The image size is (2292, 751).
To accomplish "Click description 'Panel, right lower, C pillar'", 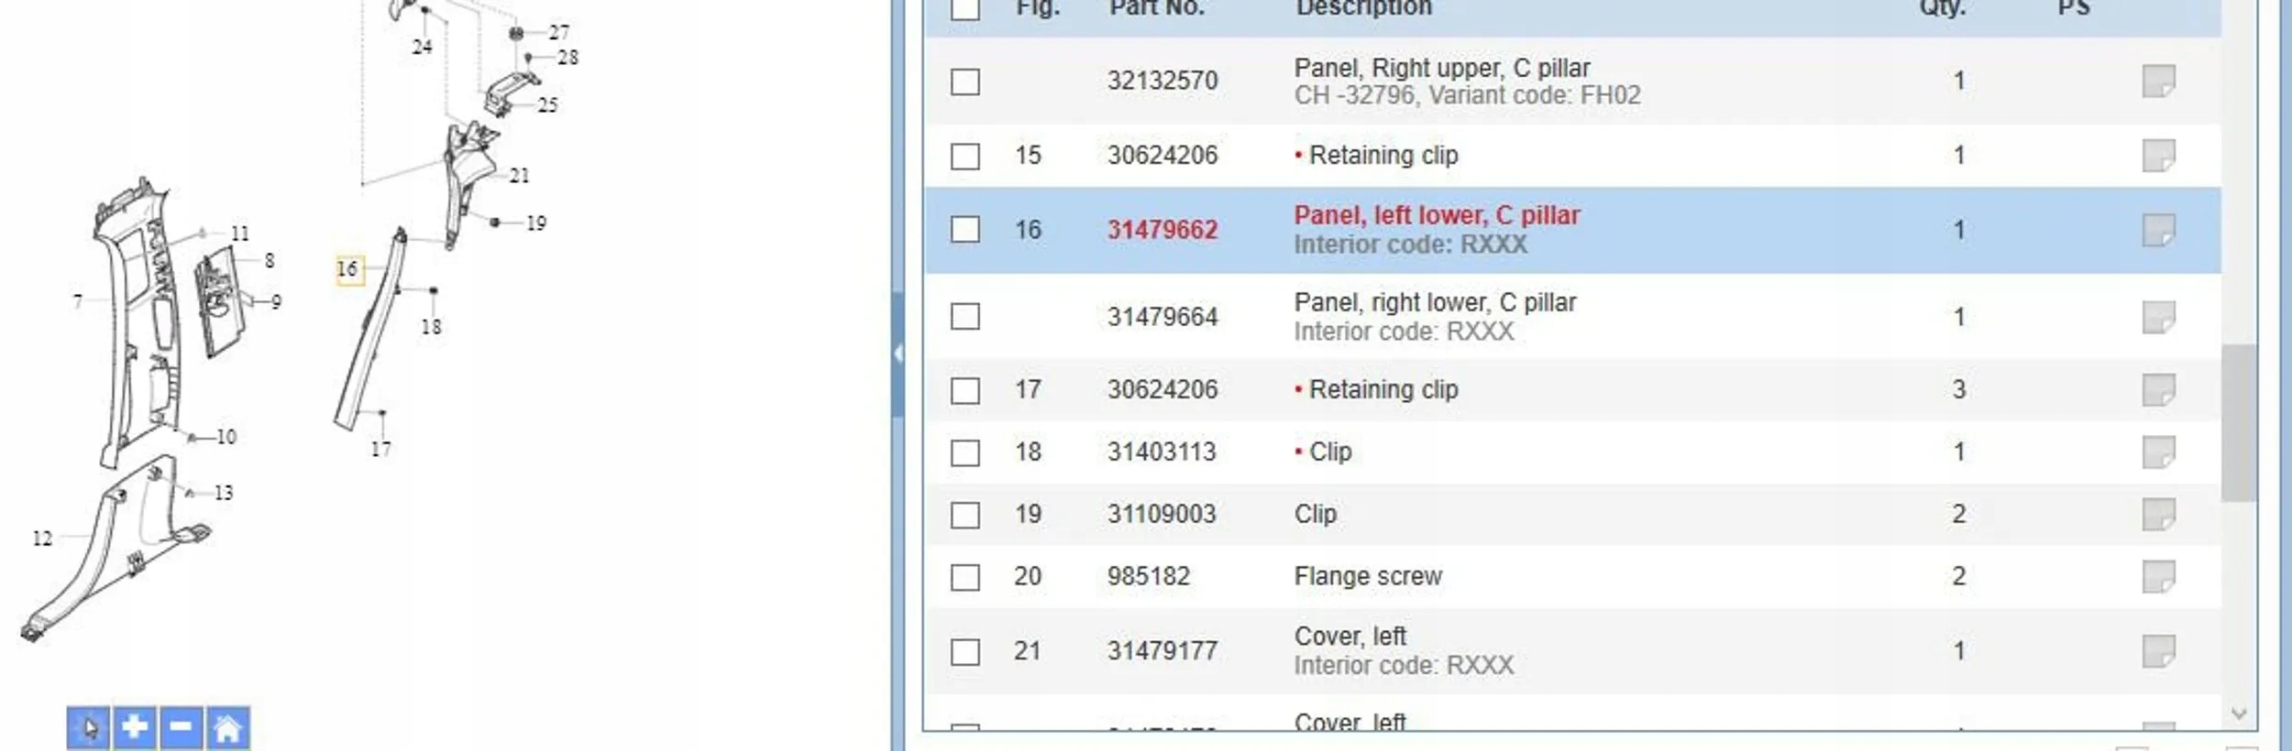I will tap(1435, 302).
